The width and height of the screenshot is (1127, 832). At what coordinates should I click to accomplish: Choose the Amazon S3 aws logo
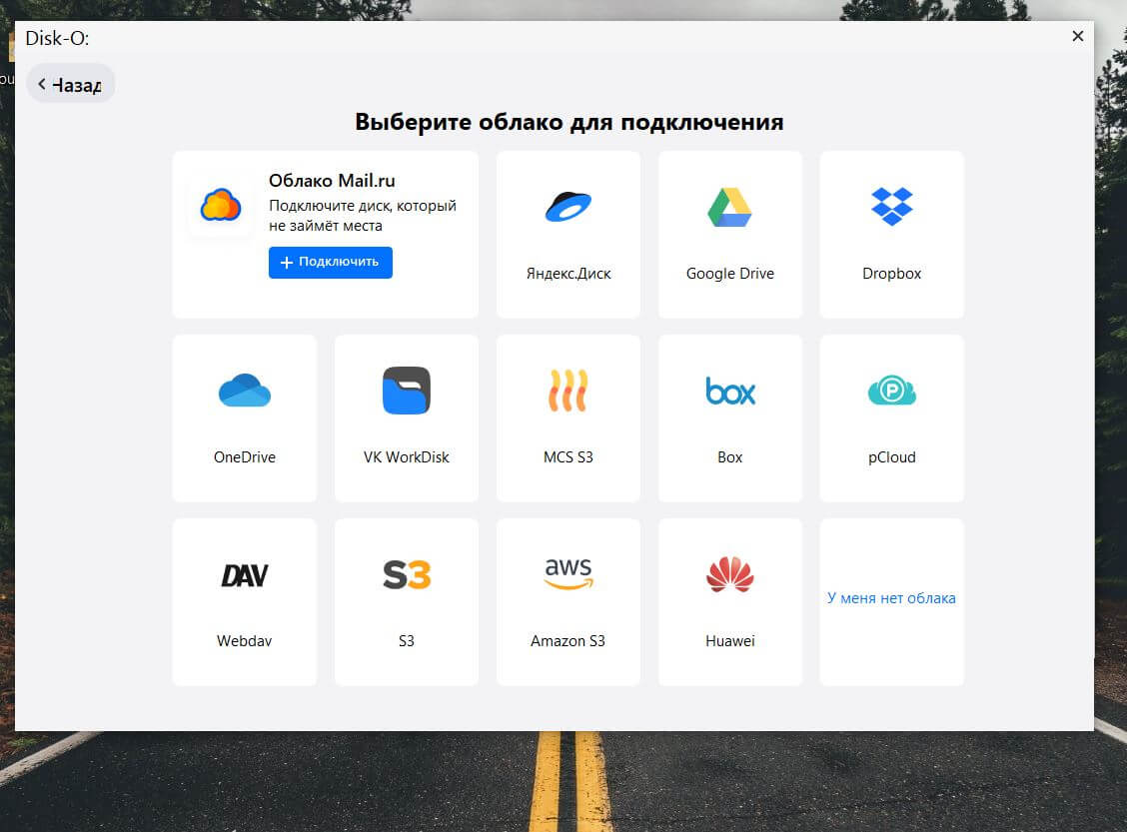tap(567, 573)
